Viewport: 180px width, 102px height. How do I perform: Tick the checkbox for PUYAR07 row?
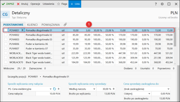click(x=6, y=49)
